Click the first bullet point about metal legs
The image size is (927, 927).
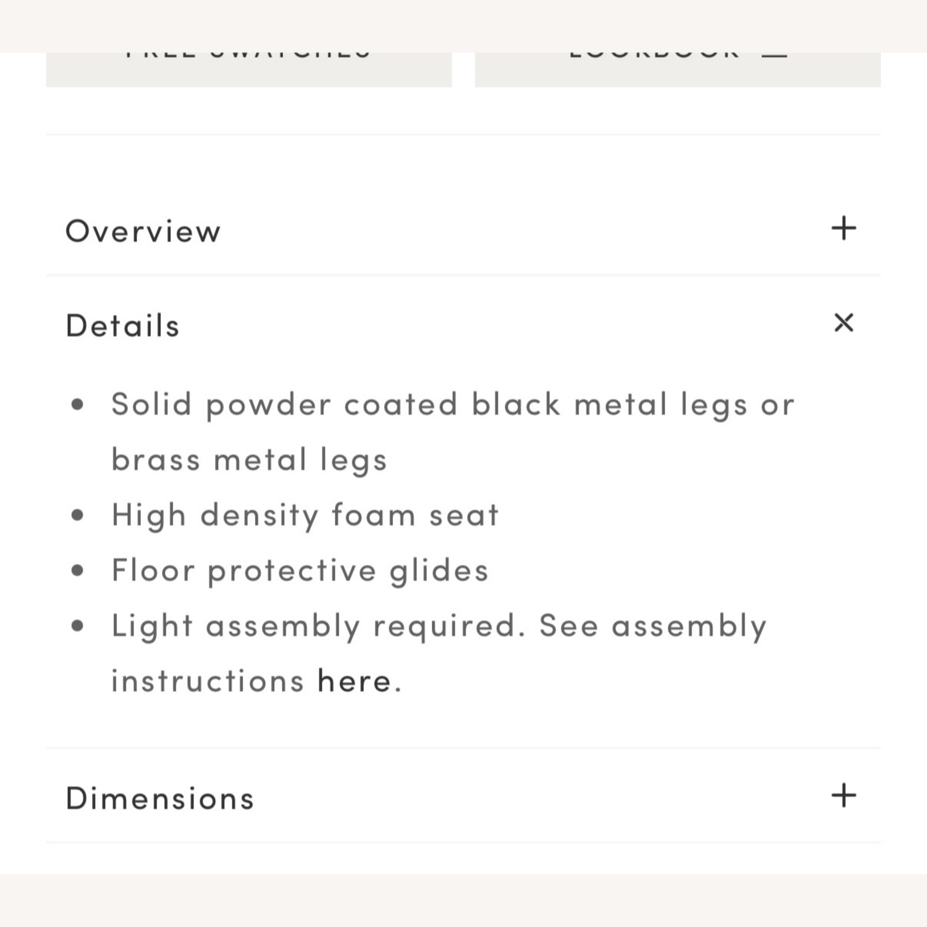[451, 404]
